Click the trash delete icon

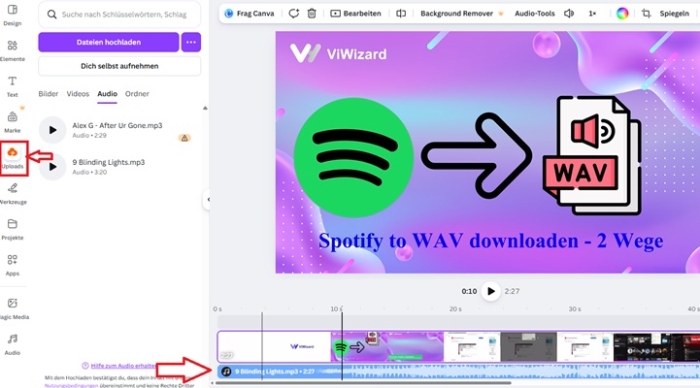(312, 14)
